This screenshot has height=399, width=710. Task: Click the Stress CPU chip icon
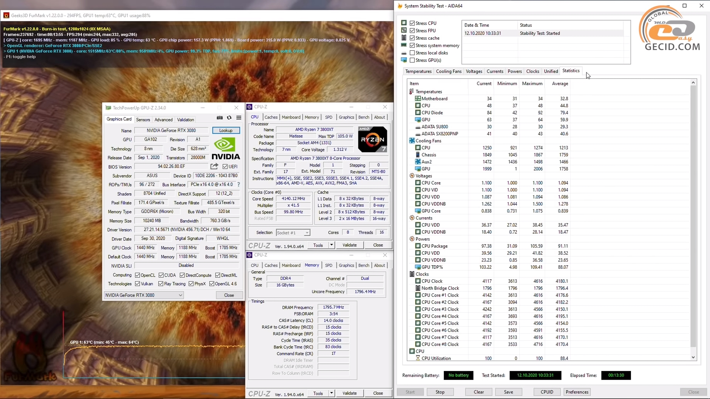coord(404,23)
